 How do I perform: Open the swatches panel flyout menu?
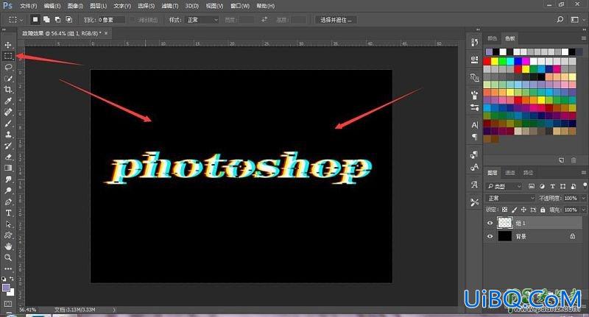coord(583,38)
